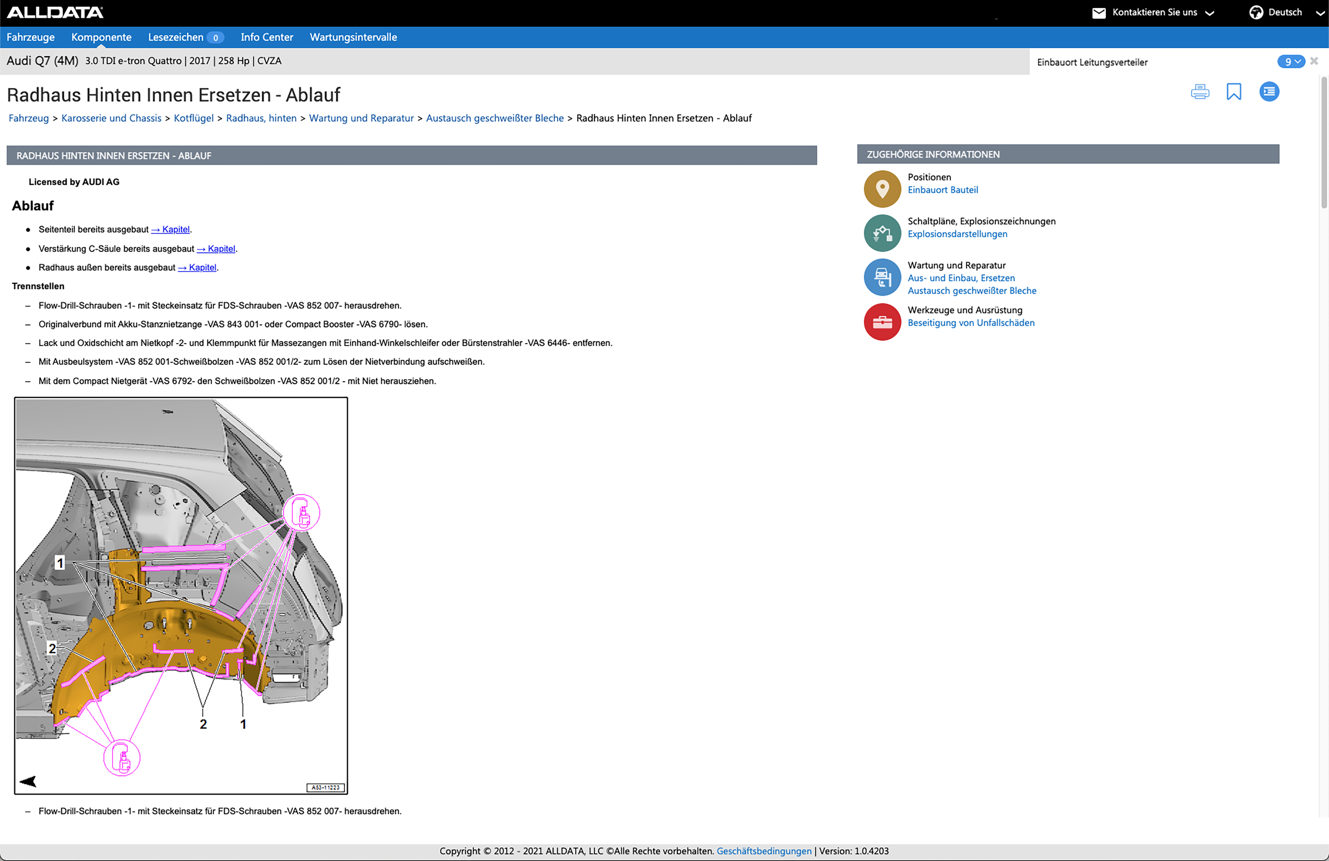Open the Fahrzeuge menu
The width and height of the screenshot is (1329, 861).
pyautogui.click(x=31, y=37)
